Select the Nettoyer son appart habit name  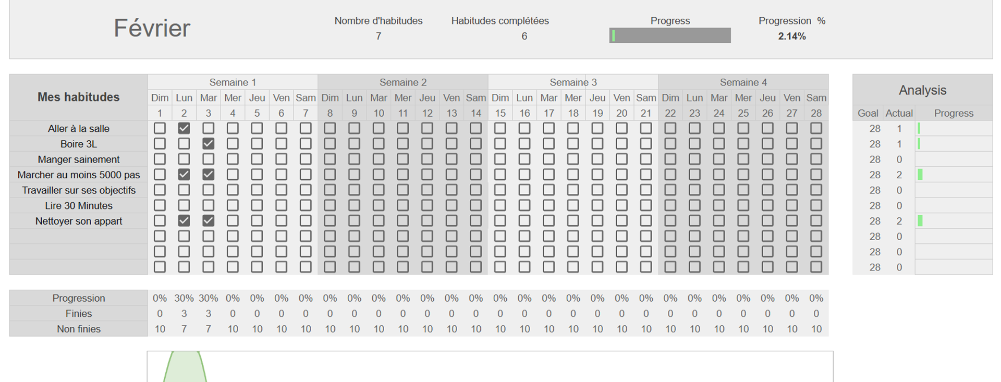(x=79, y=221)
